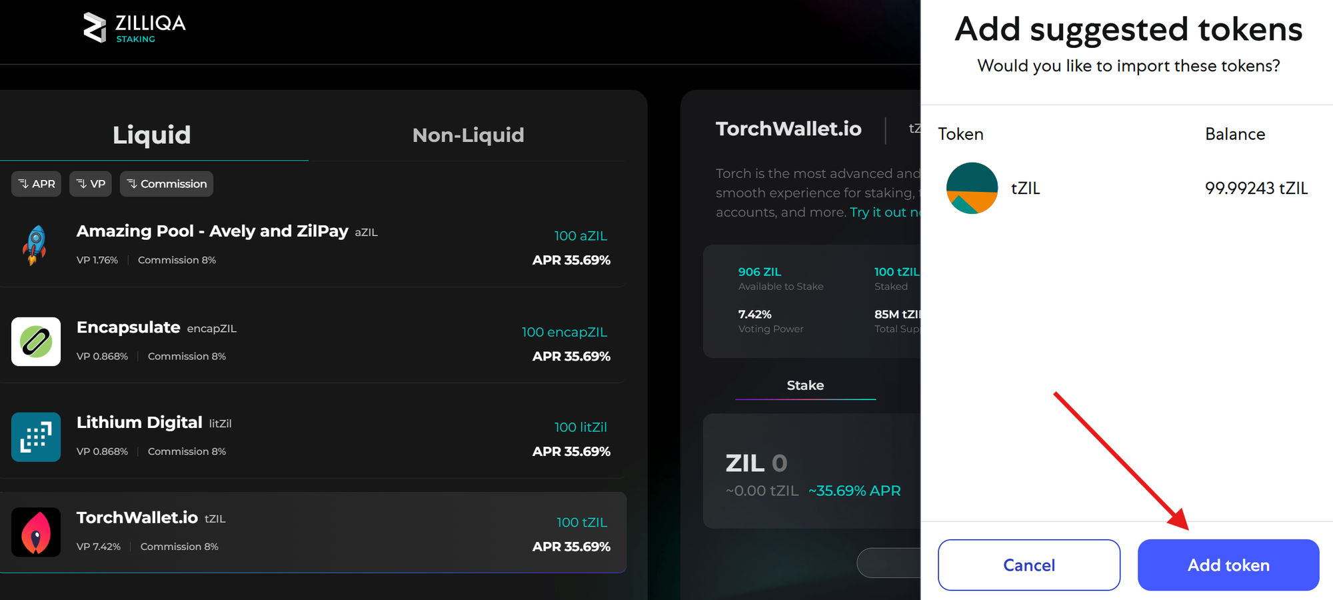Cancel the token import
This screenshot has height=600, width=1333.
coord(1029,565)
